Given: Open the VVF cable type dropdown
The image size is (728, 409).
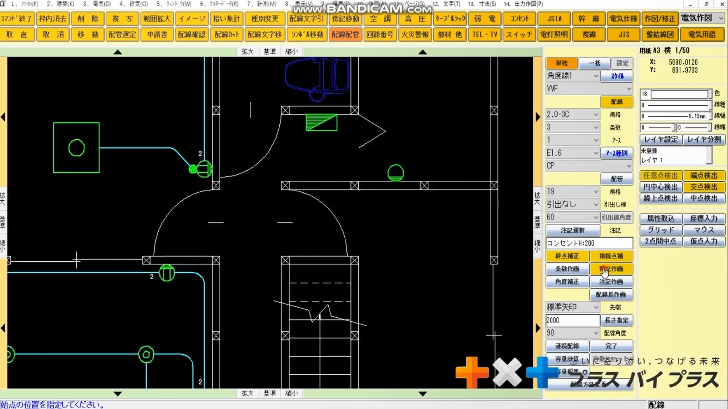Looking at the screenshot, I should point(589,89).
